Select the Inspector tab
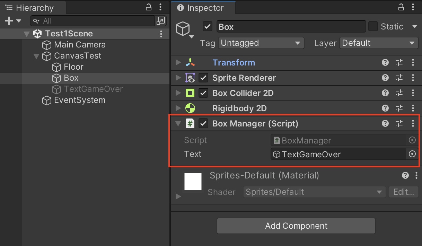 click(200, 8)
